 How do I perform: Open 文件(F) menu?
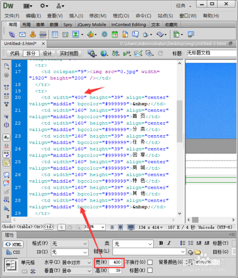click(12, 16)
